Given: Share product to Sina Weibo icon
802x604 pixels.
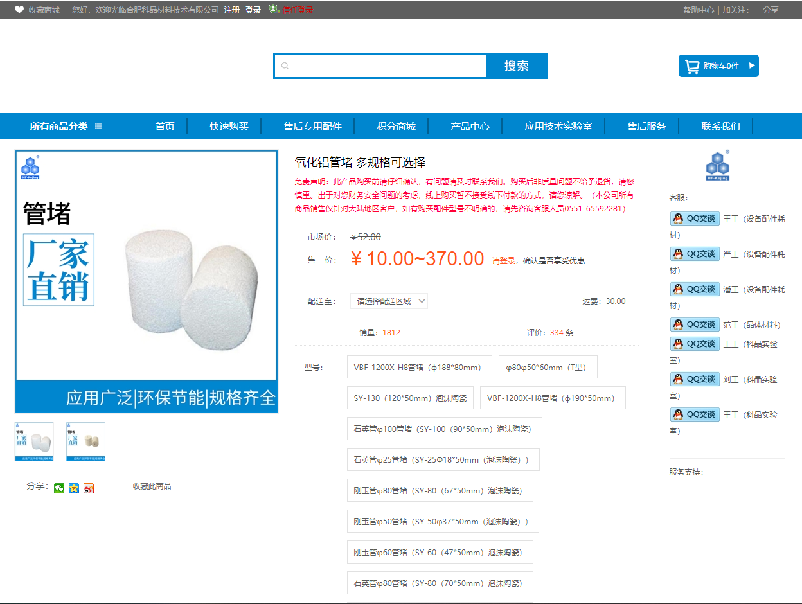Looking at the screenshot, I should 89,488.
